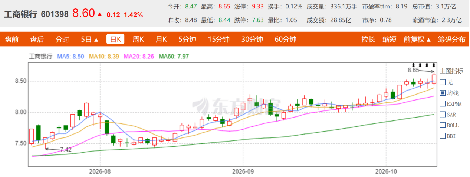
Task: Toggle the 均线 moving average checkbox
Action: point(443,93)
